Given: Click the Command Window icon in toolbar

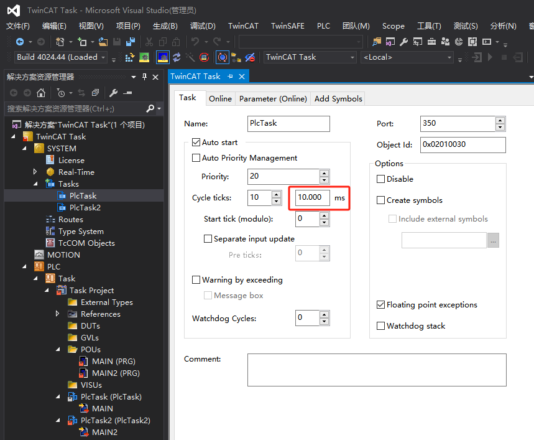Looking at the screenshot, I should [487, 42].
